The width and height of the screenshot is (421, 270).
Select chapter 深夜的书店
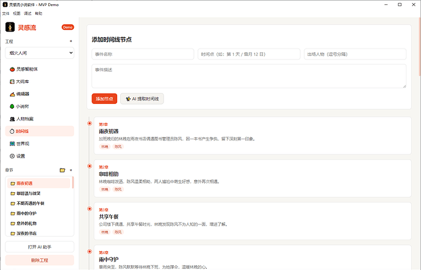pyautogui.click(x=38, y=233)
